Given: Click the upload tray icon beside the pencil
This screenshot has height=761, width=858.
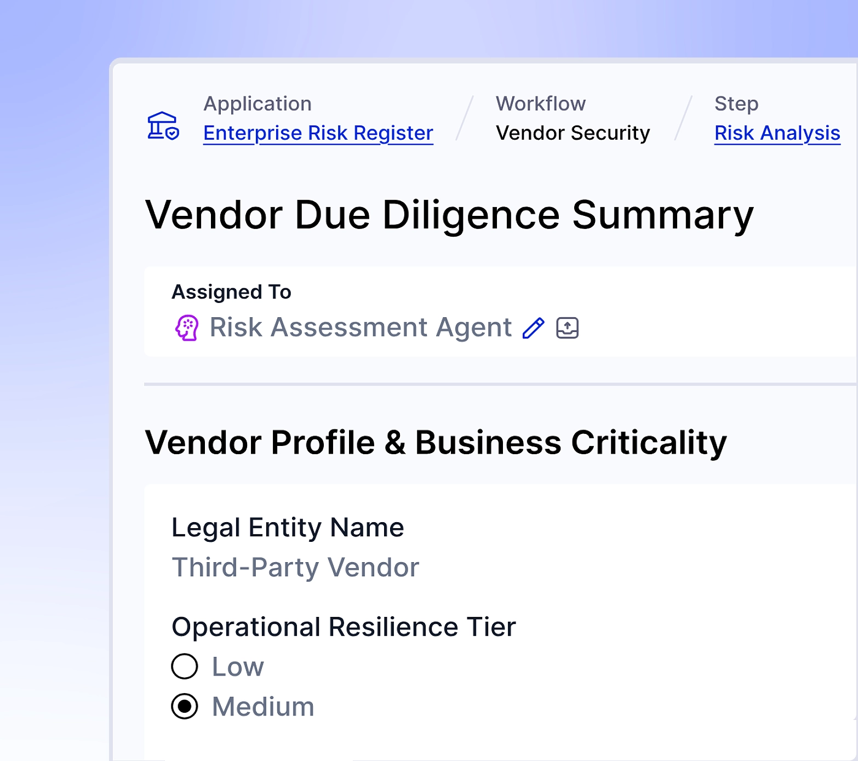Looking at the screenshot, I should 567,328.
